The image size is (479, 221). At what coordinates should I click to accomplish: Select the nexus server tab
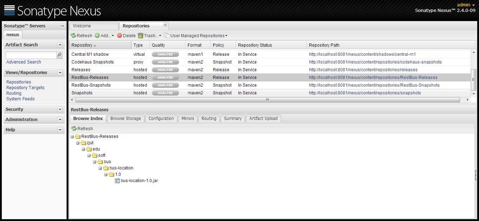click(13, 35)
